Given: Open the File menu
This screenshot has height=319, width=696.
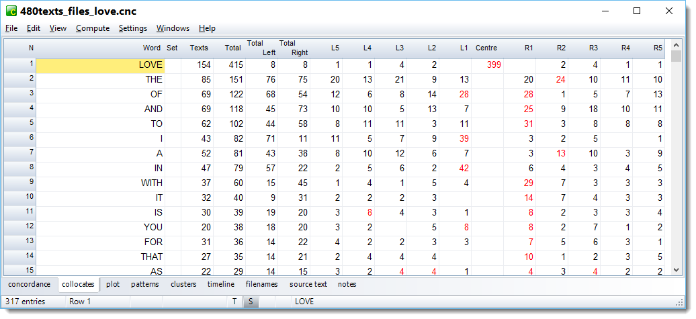Looking at the screenshot, I should pos(11,28).
